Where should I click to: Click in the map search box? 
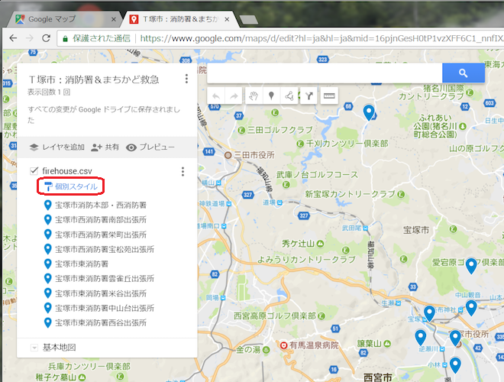pos(325,73)
